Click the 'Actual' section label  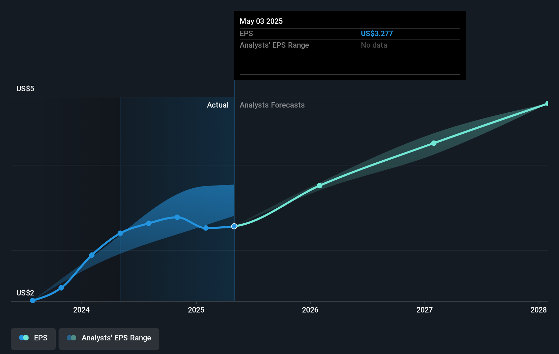218,105
